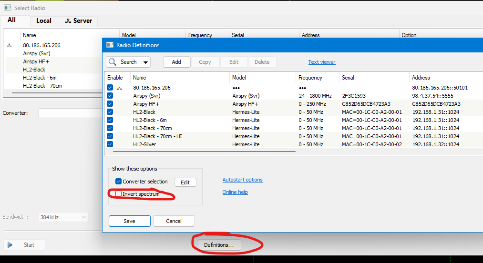
Task: Click the network icon beside 80.186.165.206 in definitions
Action: click(120, 88)
